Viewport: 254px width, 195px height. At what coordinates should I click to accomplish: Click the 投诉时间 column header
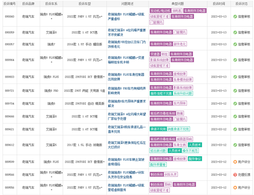pyautogui.click(x=219, y=4)
